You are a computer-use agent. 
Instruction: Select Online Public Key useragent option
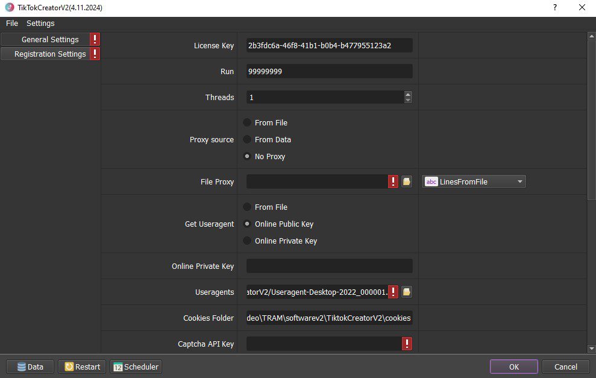[247, 224]
